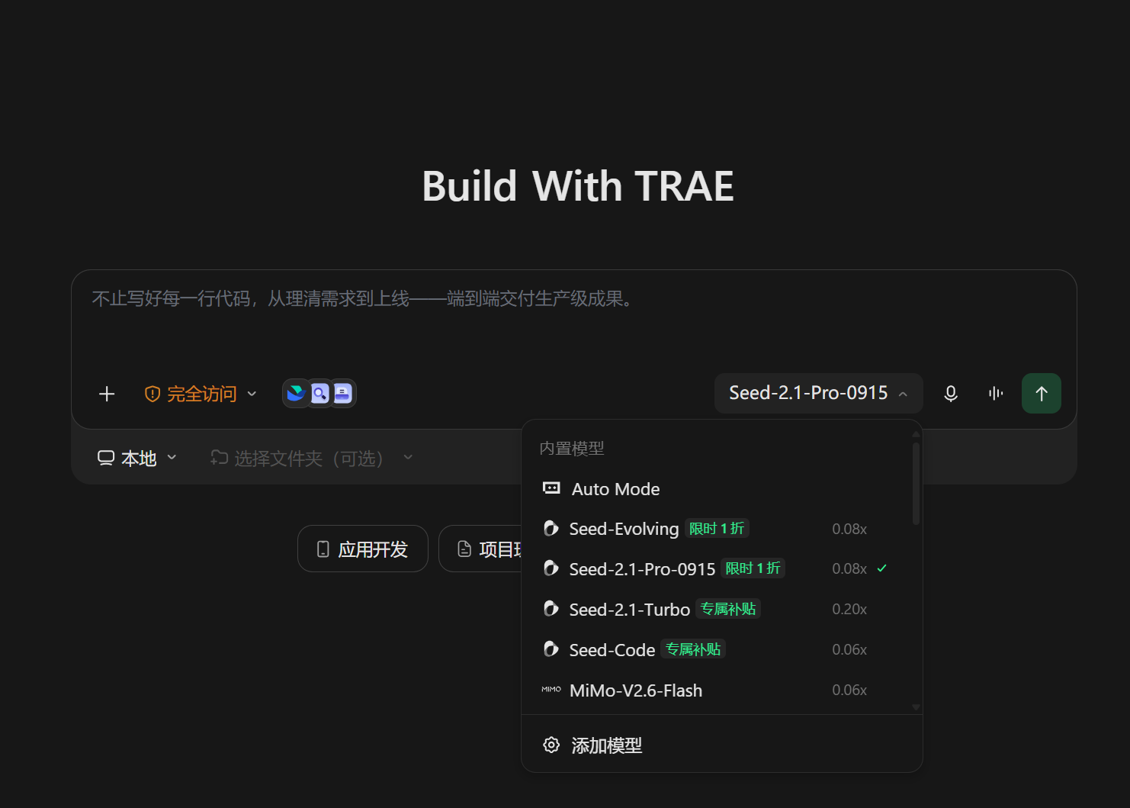This screenshot has width=1130, height=808.
Task: Choose Seed-Code model entry
Action: (x=717, y=649)
